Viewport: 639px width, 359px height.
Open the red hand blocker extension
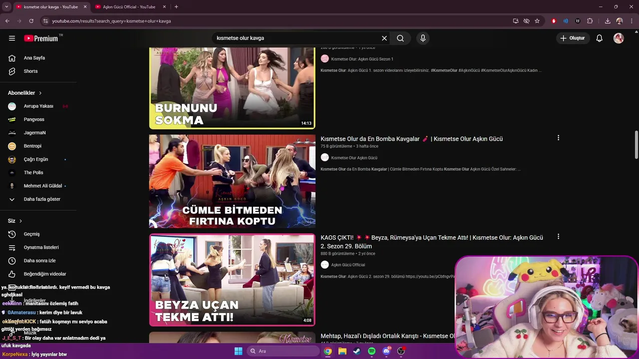pyautogui.click(x=554, y=21)
